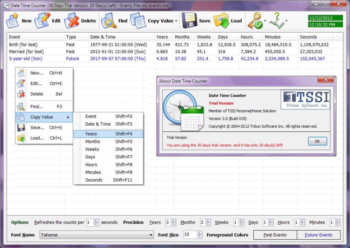Load an events file via the folder icon
The width and height of the screenshot is (350, 248).
(x=222, y=20)
